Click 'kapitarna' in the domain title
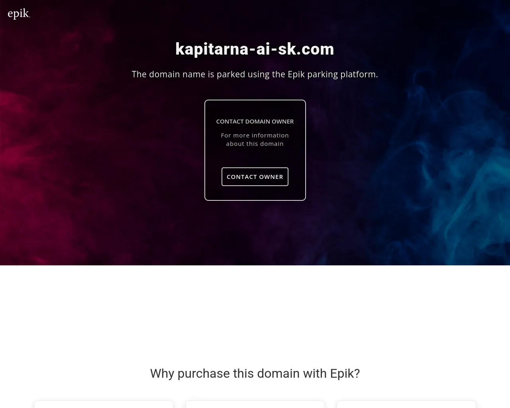This screenshot has height=408, width=510. click(211, 49)
